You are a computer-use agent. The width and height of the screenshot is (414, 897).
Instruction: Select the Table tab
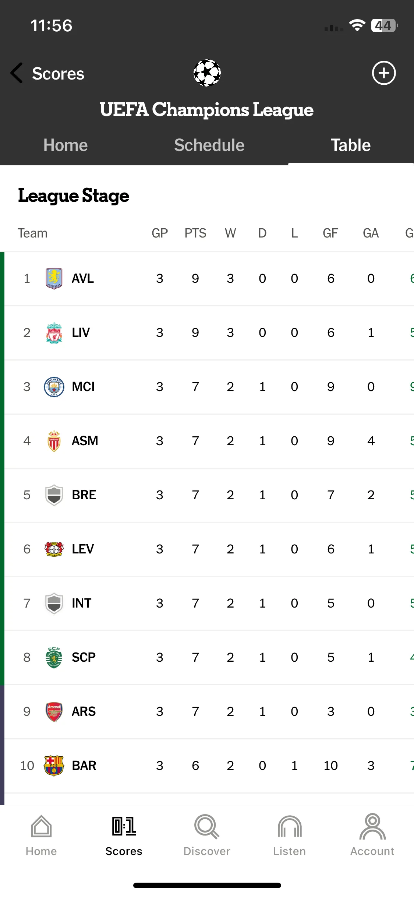point(351,145)
